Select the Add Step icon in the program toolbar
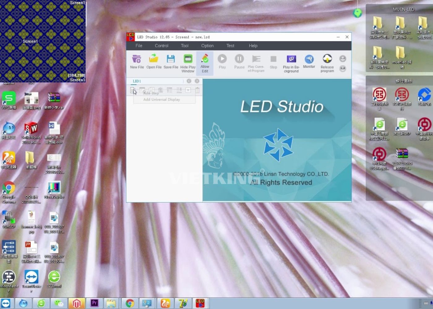The height and width of the screenshot is (309, 433). [x=134, y=90]
